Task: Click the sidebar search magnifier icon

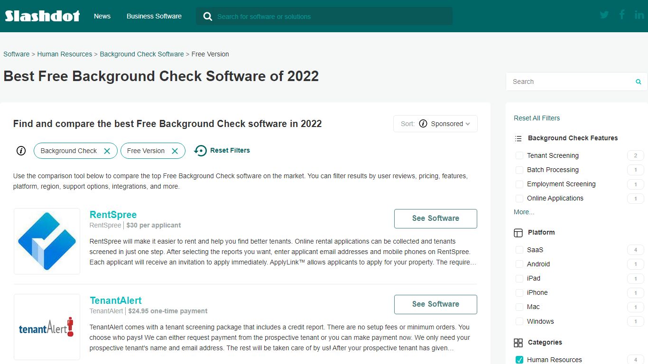Action: click(x=639, y=82)
